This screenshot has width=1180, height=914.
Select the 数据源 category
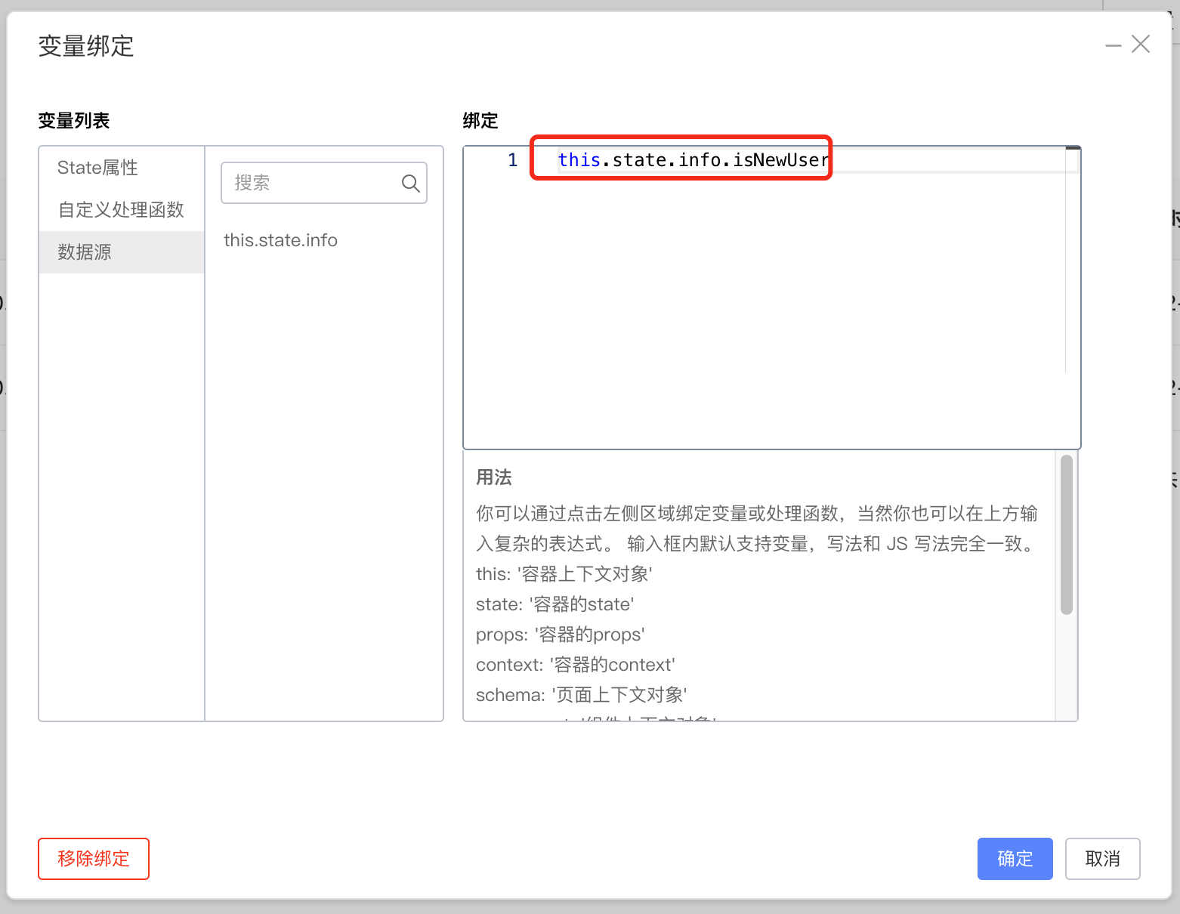pos(84,252)
